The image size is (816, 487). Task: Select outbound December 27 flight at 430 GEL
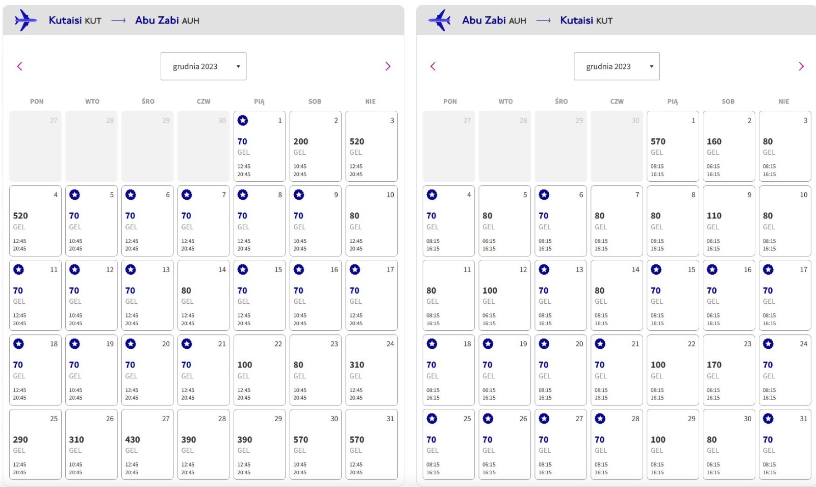[x=147, y=445]
